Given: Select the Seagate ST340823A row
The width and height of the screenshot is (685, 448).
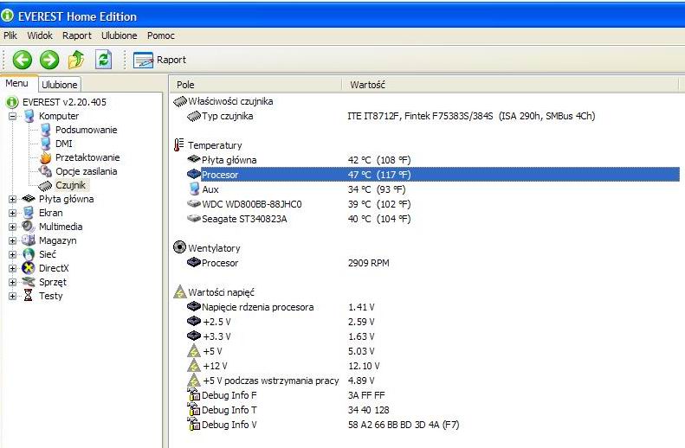Looking at the screenshot, I should pyautogui.click(x=426, y=219).
